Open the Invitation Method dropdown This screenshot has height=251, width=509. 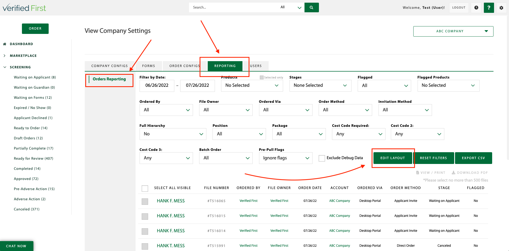(405, 110)
